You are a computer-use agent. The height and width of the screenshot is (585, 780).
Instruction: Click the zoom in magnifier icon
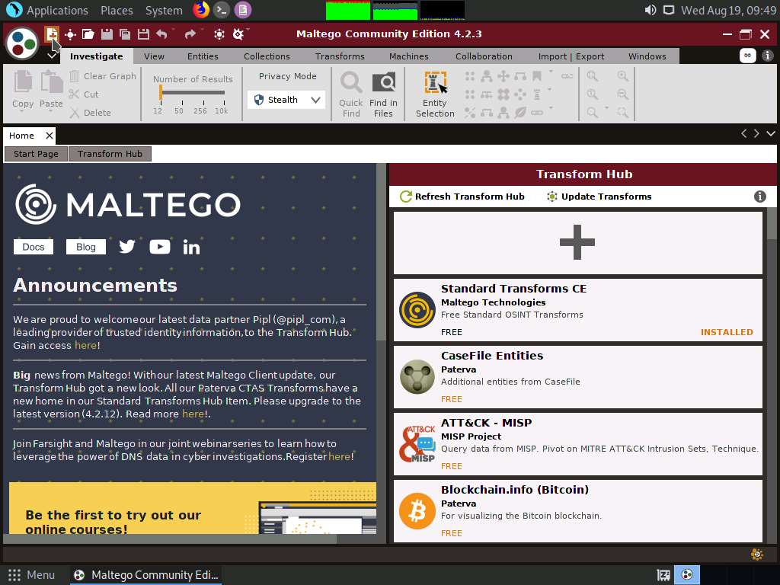tap(622, 76)
